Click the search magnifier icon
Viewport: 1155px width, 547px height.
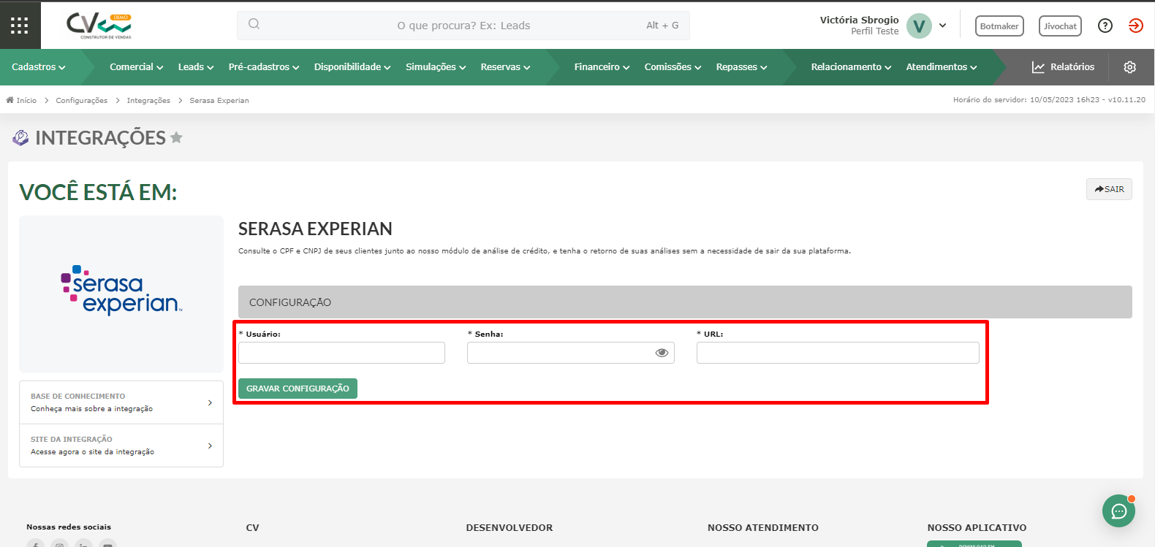coord(254,24)
